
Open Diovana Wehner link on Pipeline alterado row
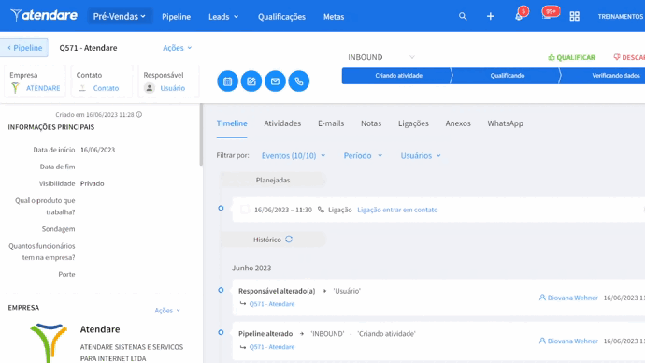(x=568, y=341)
